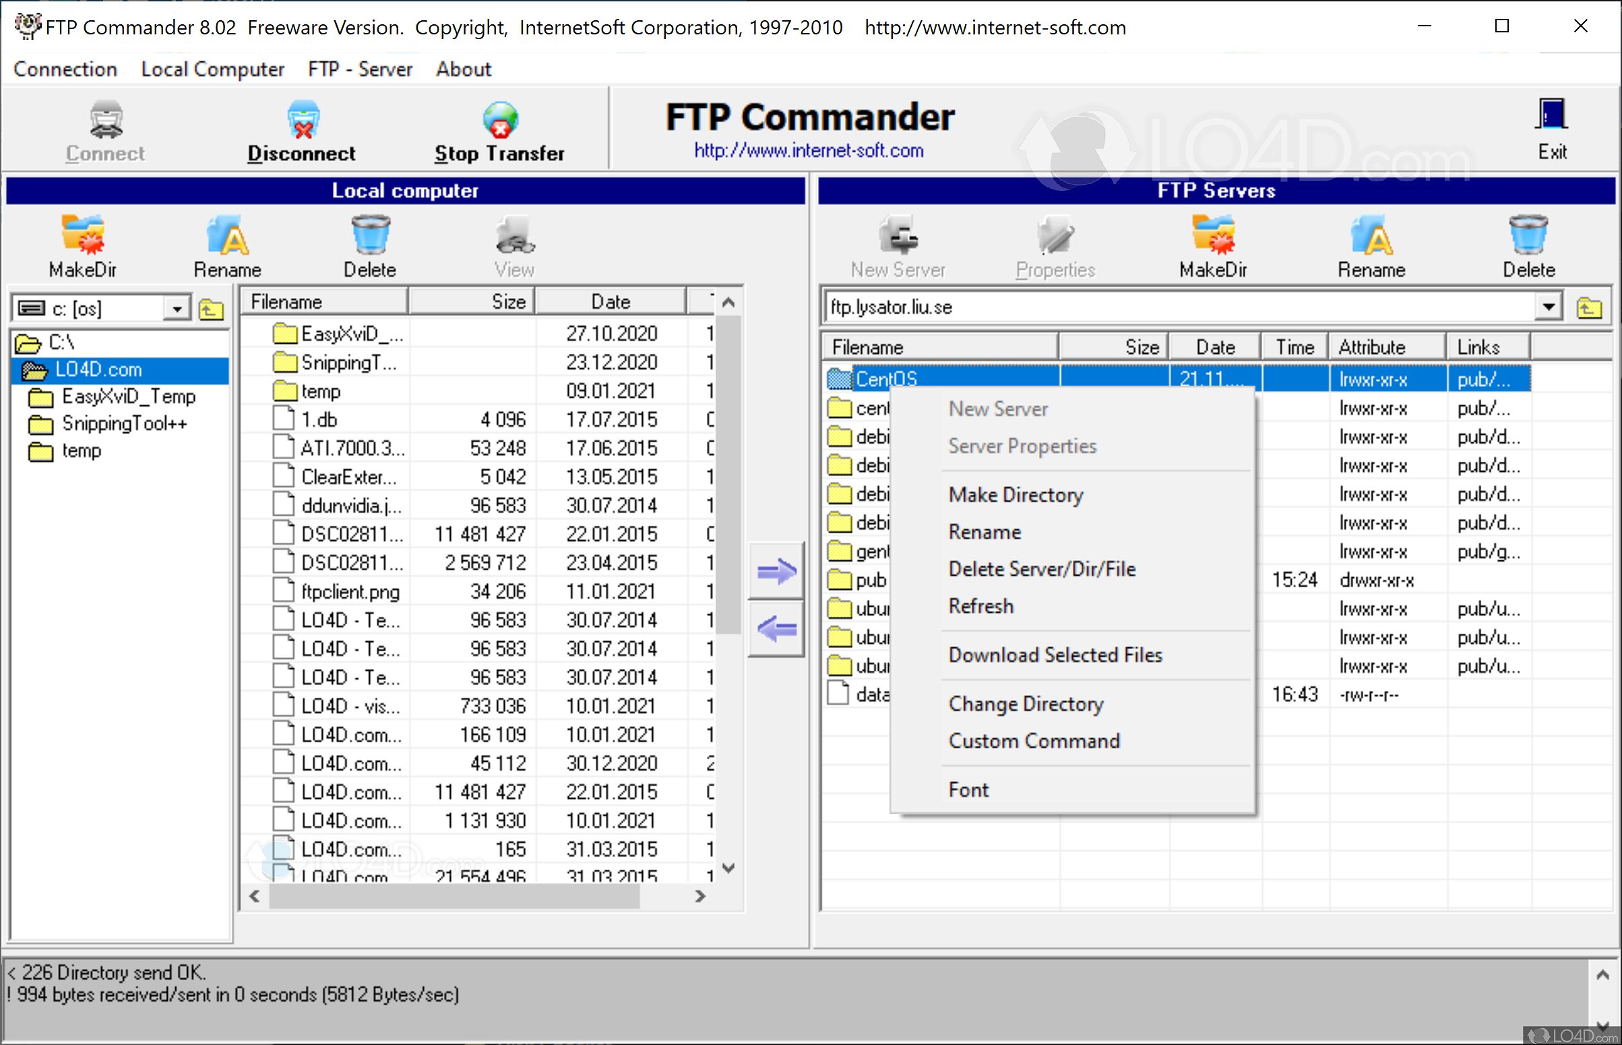1622x1045 pixels.
Task: Click the Exit door icon
Action: click(x=1551, y=115)
